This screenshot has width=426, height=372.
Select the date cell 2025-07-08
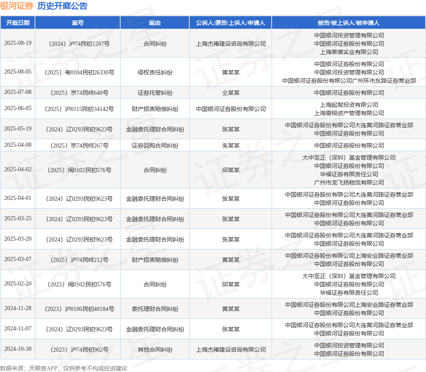click(18, 92)
